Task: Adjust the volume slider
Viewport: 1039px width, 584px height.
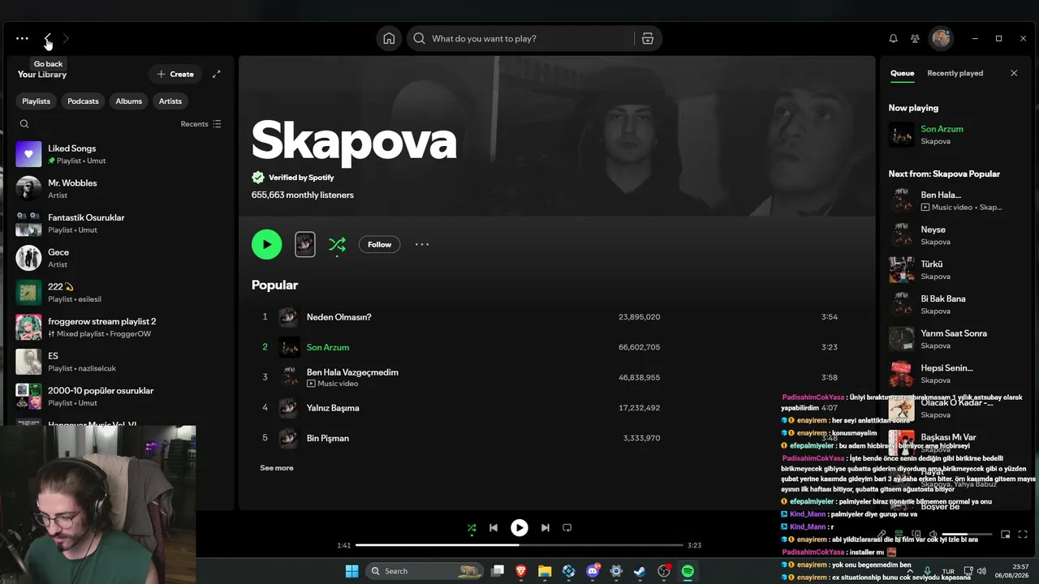Action: coord(965,535)
